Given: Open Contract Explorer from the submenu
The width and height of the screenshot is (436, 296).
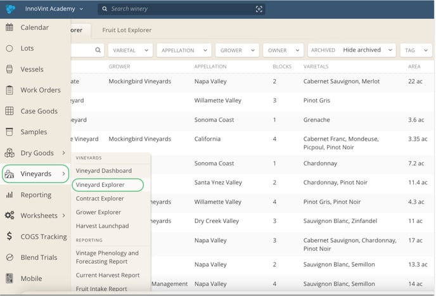Looking at the screenshot, I should coord(100,198).
